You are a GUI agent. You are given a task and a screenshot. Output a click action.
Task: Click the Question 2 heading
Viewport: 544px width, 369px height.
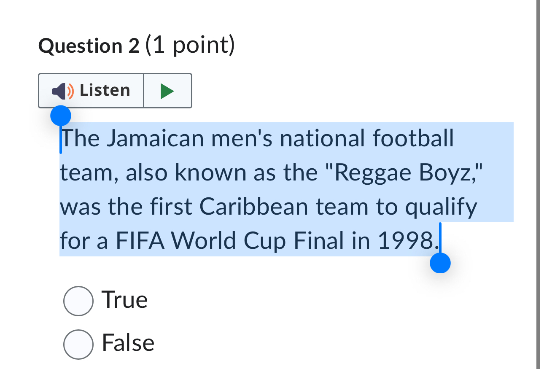(89, 46)
